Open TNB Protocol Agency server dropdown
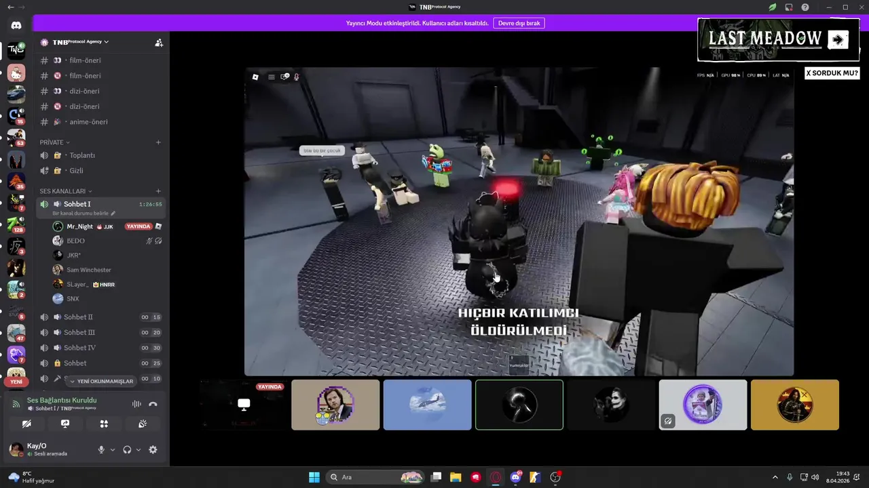 point(81,42)
